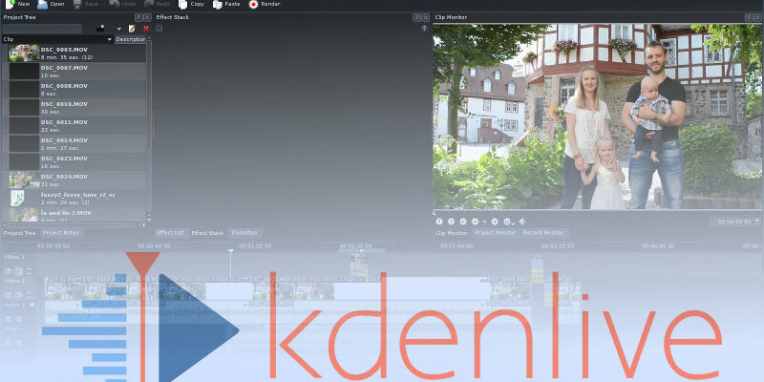Open the Add Clip dropdown arrow

118,29
